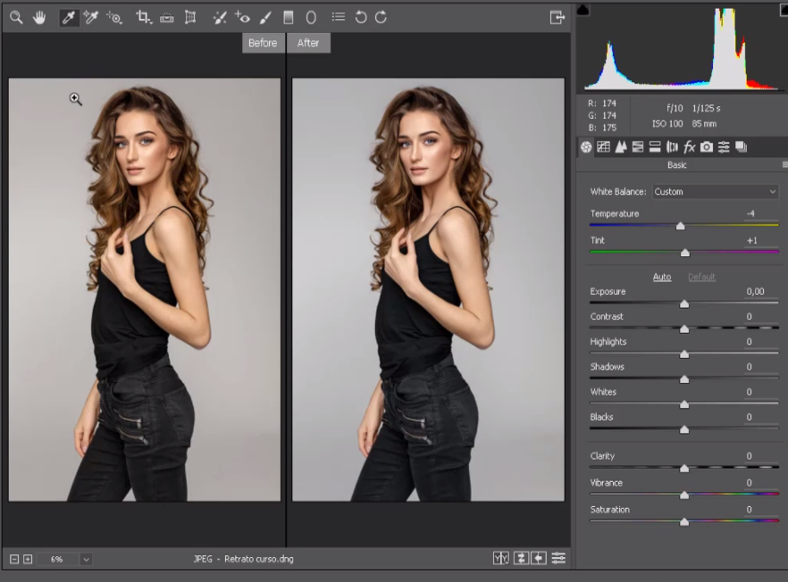Click the After view label
The image size is (788, 582).
(x=308, y=43)
